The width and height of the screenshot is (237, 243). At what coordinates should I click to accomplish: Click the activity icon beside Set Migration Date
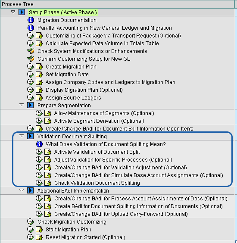39,75
